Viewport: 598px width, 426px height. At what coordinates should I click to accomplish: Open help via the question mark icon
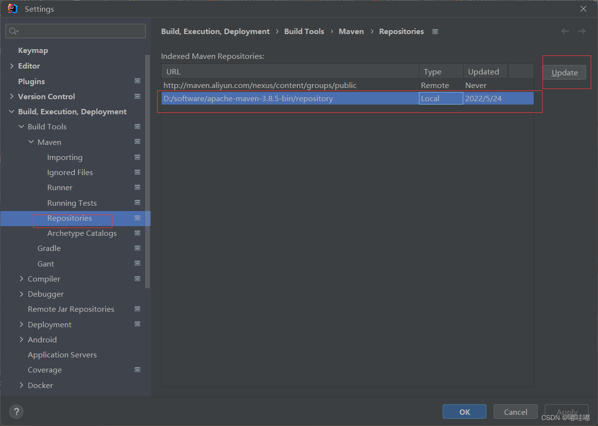(16, 412)
